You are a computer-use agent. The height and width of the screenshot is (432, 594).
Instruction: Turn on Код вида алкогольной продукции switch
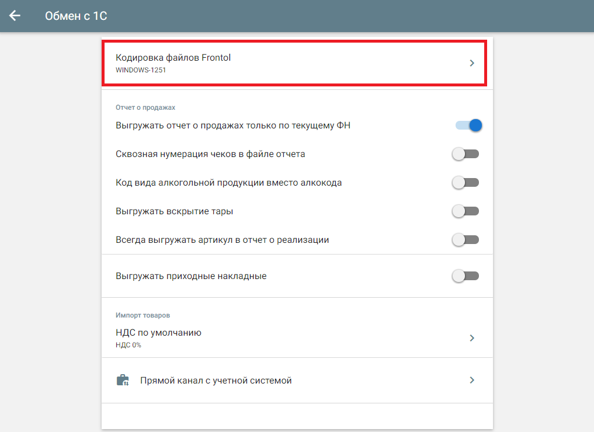pos(466,183)
